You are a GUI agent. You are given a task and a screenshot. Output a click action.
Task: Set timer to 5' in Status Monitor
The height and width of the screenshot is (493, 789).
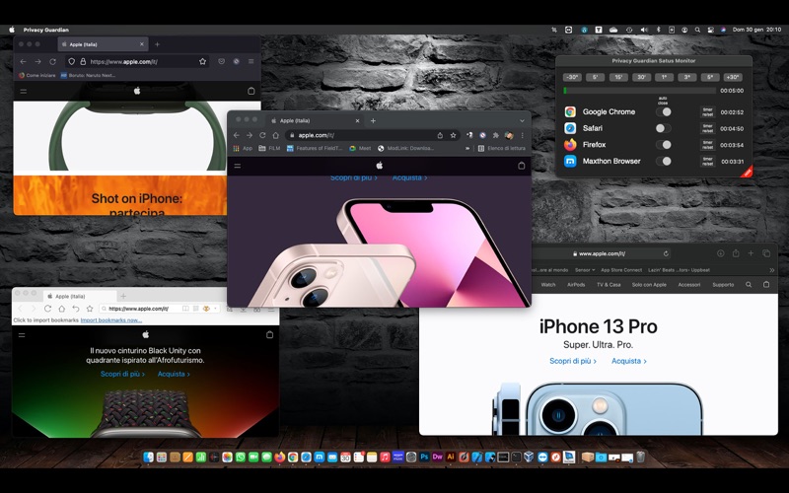(x=595, y=77)
